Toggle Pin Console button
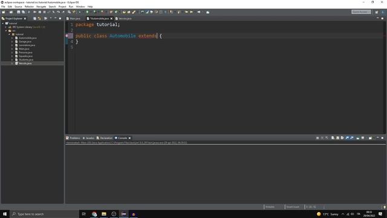Image resolution: width=387 pixels, height=218 pixels. [358, 138]
